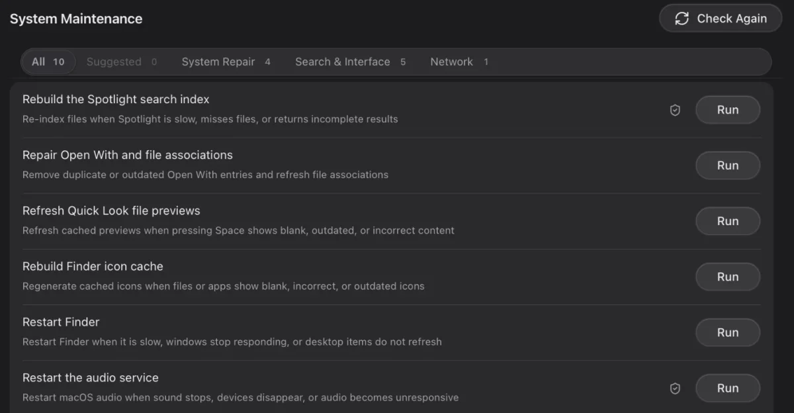Click the count 4 beside System Repair
794x413 pixels.
click(267, 62)
